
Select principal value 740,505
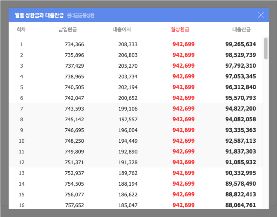(x=74, y=87)
